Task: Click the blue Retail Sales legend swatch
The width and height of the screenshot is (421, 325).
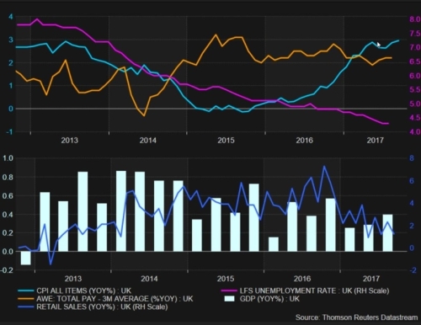Action: [25, 306]
